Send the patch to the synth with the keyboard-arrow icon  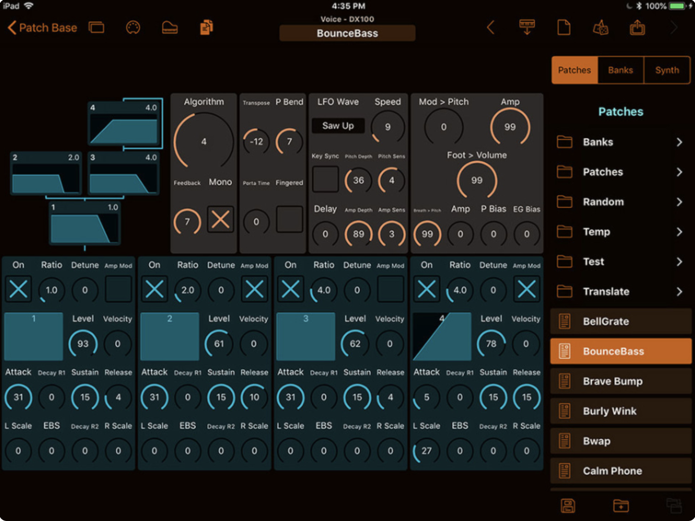[527, 28]
